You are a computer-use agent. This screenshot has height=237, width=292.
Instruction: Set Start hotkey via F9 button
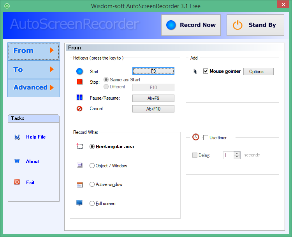point(153,71)
